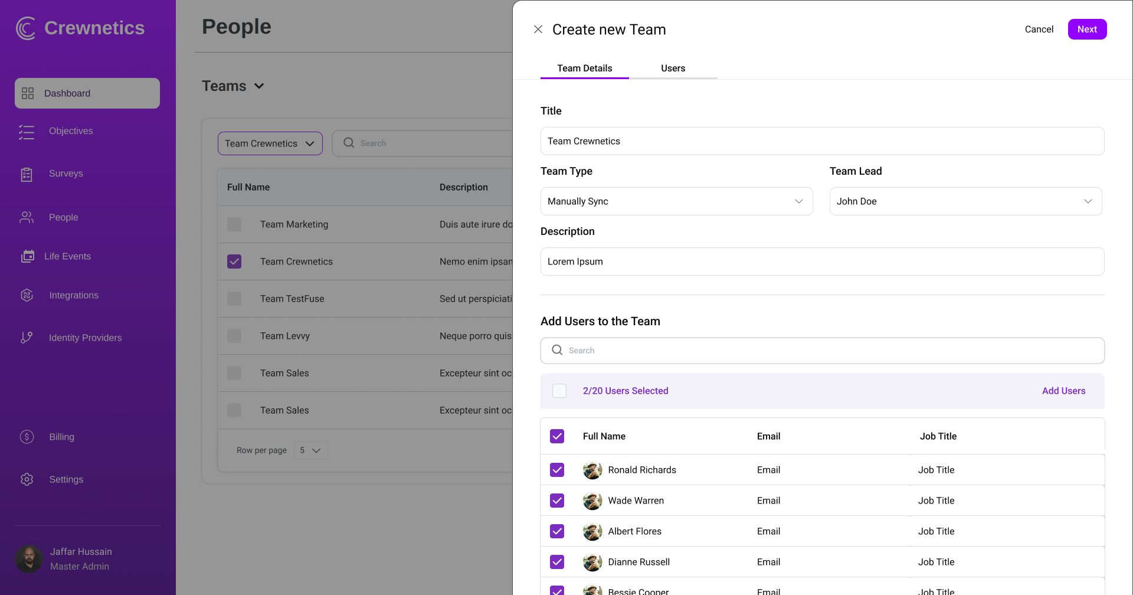
Task: Close the Create new Team panel
Action: point(538,29)
